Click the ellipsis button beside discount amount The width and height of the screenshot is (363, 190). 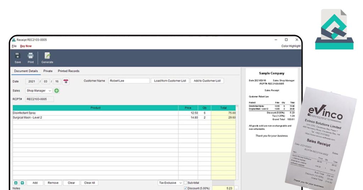coord(236,188)
